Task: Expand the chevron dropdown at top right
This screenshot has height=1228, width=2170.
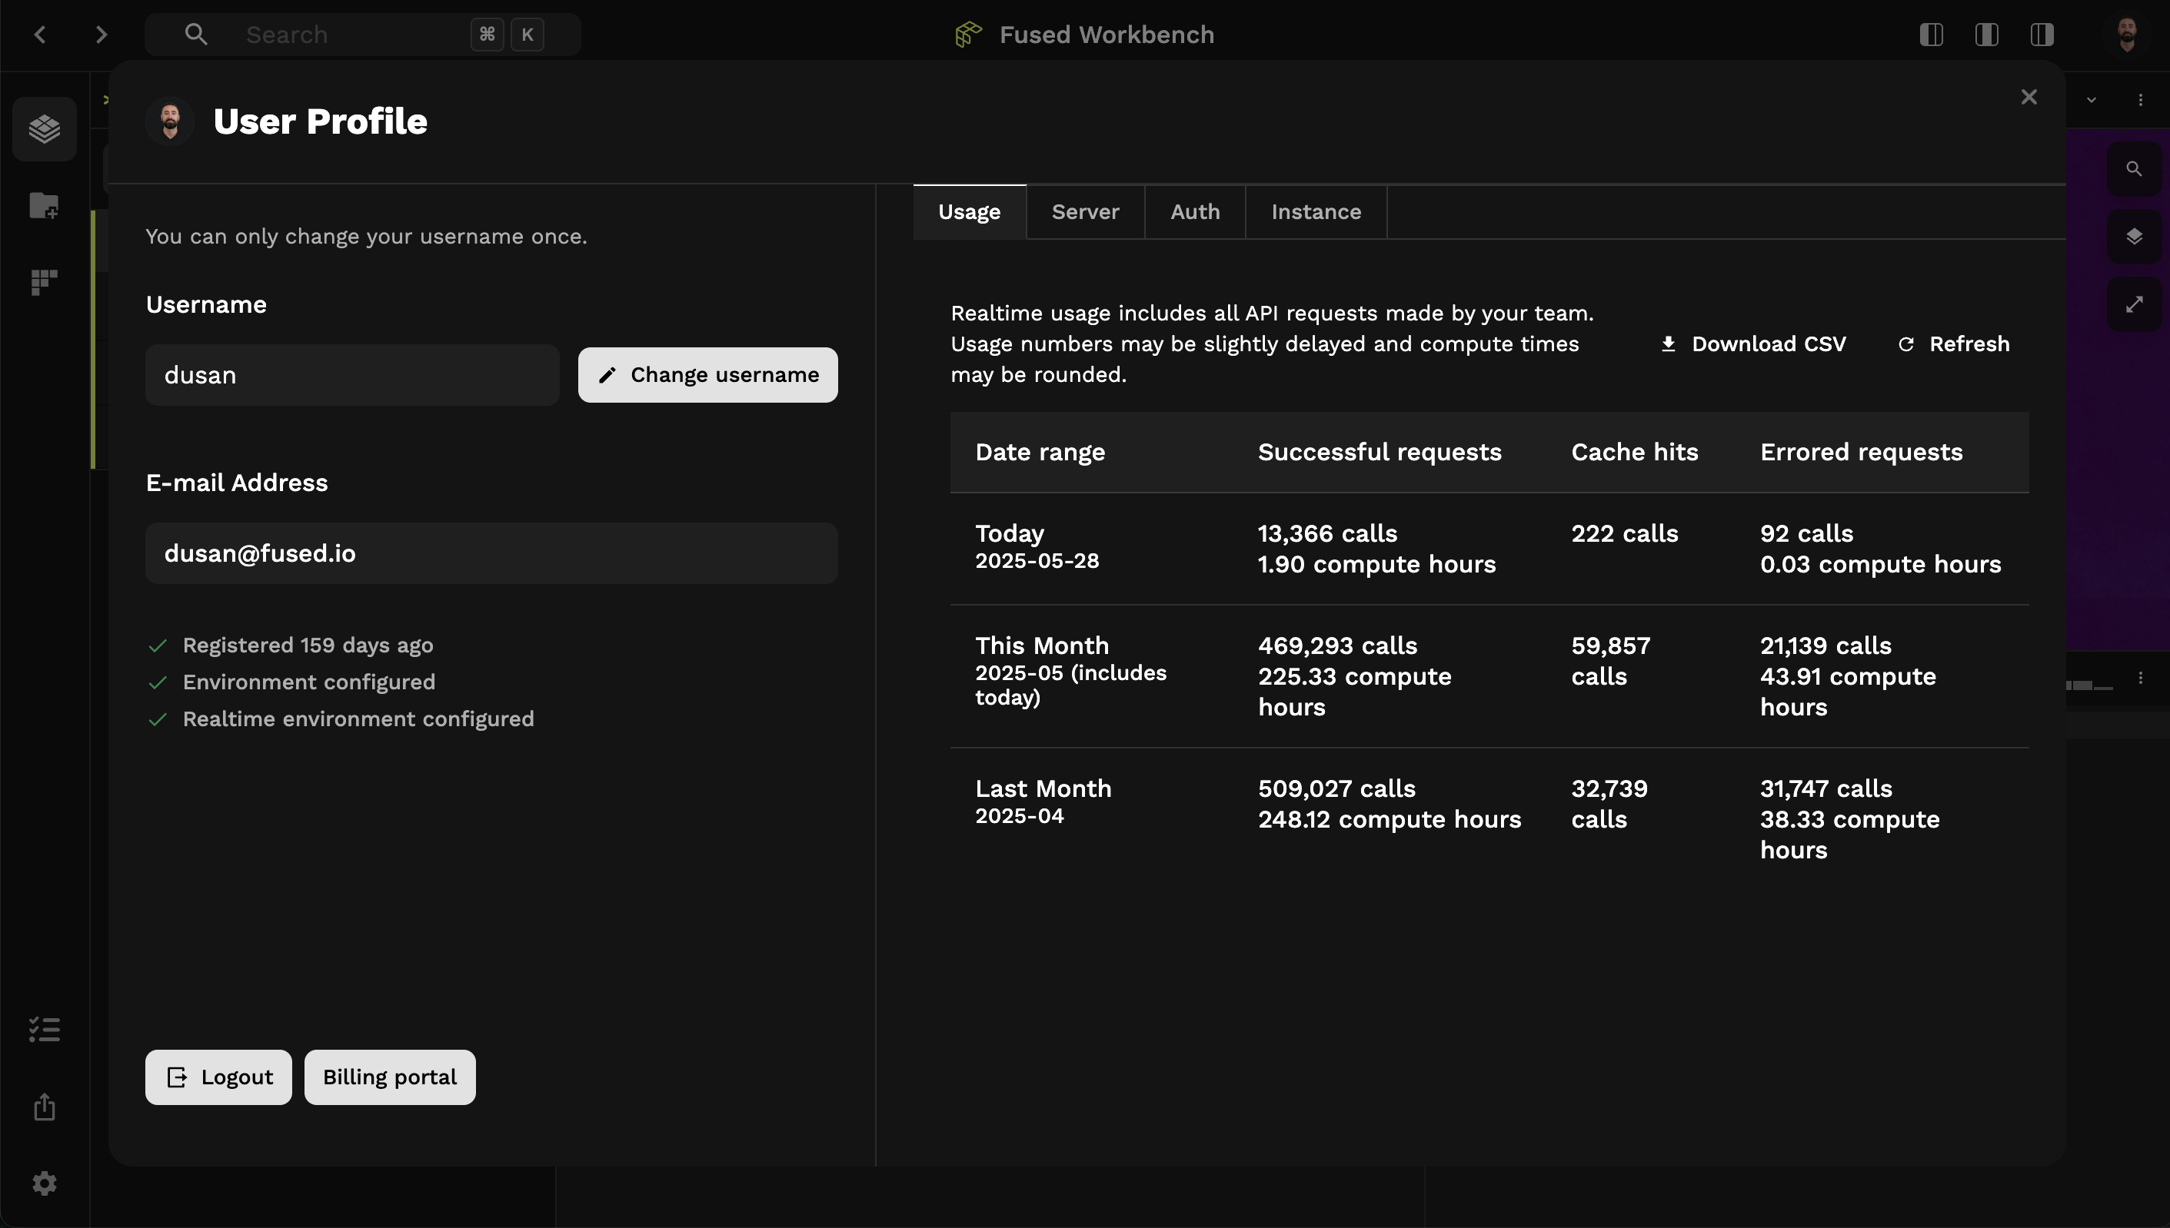Action: 2092,101
